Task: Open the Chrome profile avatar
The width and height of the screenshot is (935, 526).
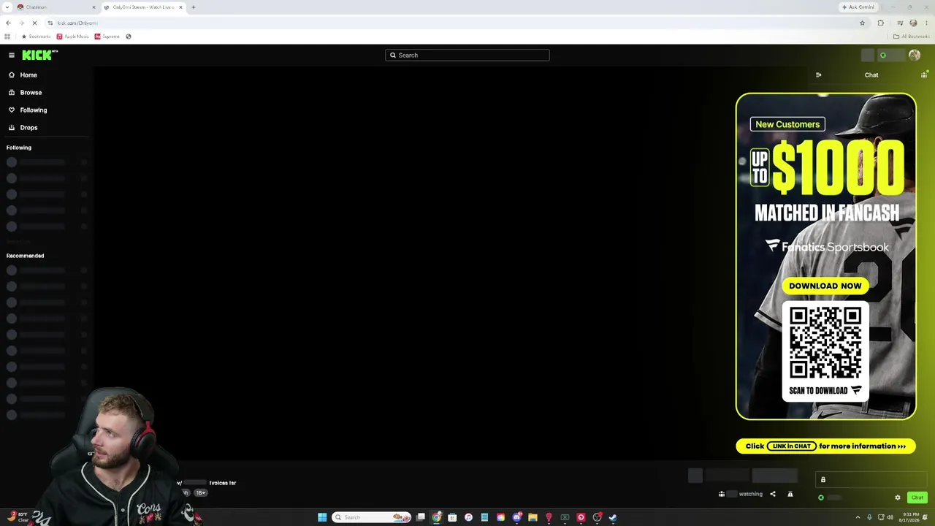Action: 913,23
